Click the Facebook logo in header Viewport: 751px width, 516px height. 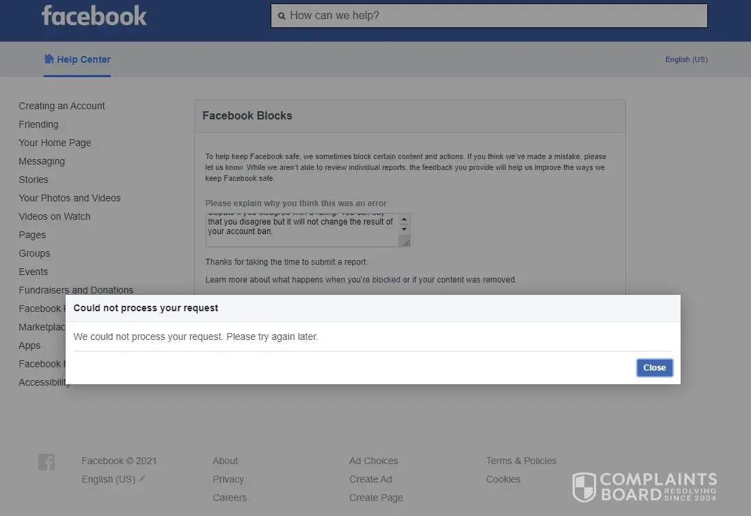coord(94,16)
